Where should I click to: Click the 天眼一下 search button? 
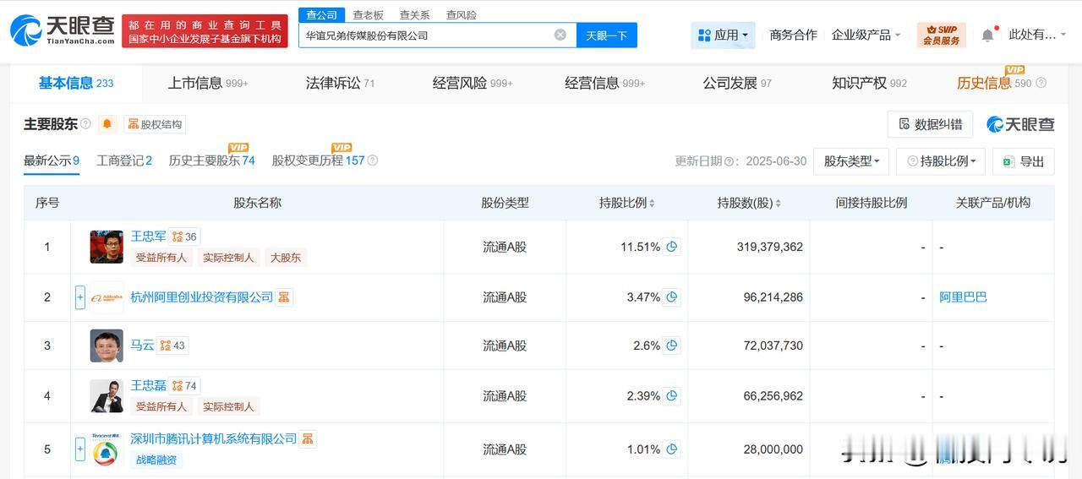point(607,35)
